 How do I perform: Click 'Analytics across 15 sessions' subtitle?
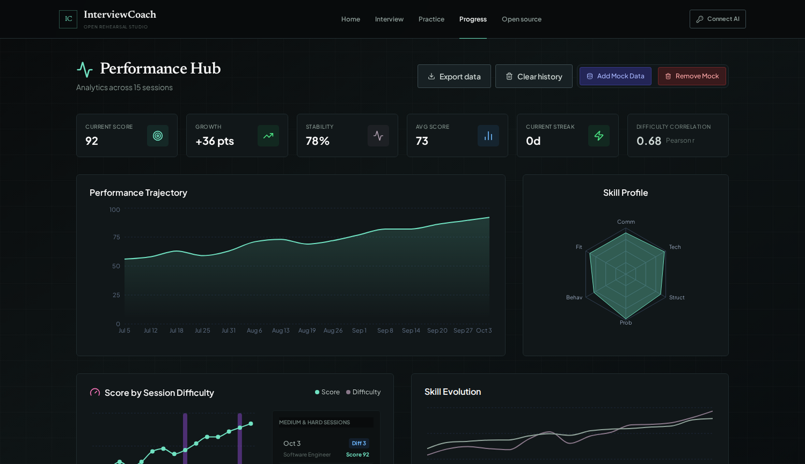pos(124,87)
